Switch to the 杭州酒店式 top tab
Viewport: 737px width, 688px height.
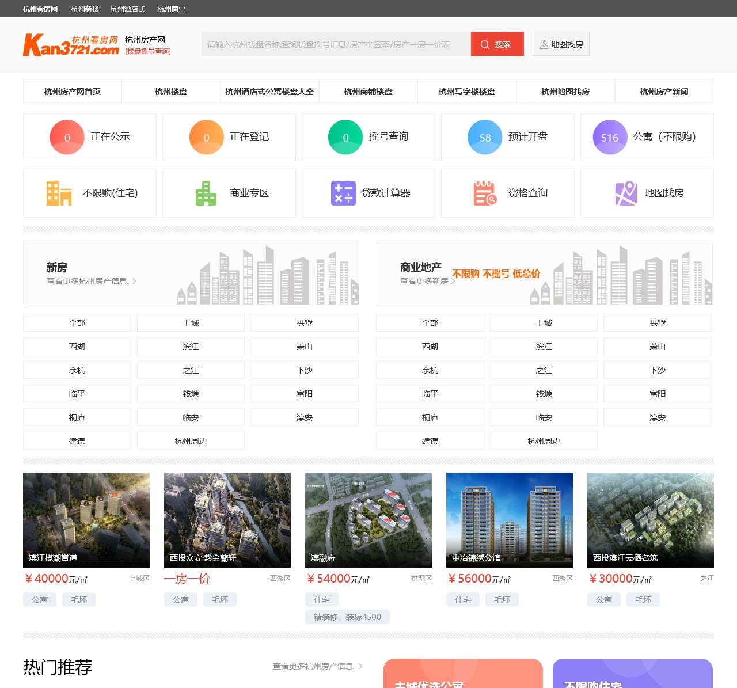coord(128,9)
